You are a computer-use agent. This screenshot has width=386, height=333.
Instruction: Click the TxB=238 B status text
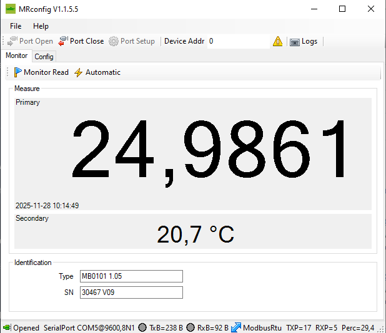pos(166,328)
